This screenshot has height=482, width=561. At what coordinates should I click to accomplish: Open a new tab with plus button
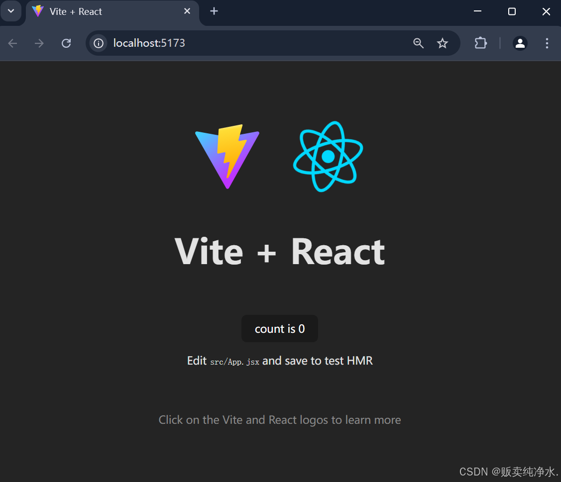coord(214,11)
